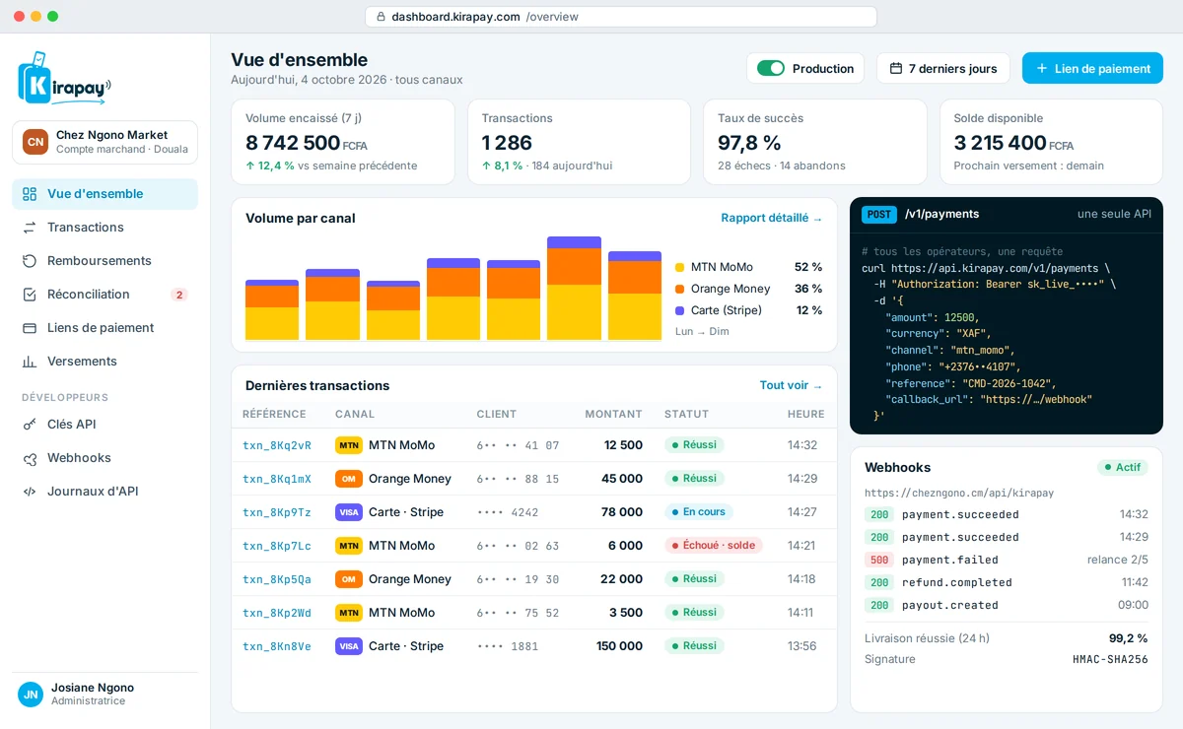
Task: Click the Réconciliation checkmark icon
Action: pyautogui.click(x=30, y=295)
